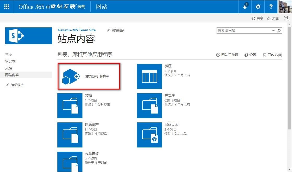292x172 pixels.
Task: Click the 网站 label in the top bar
Action: point(102,7)
